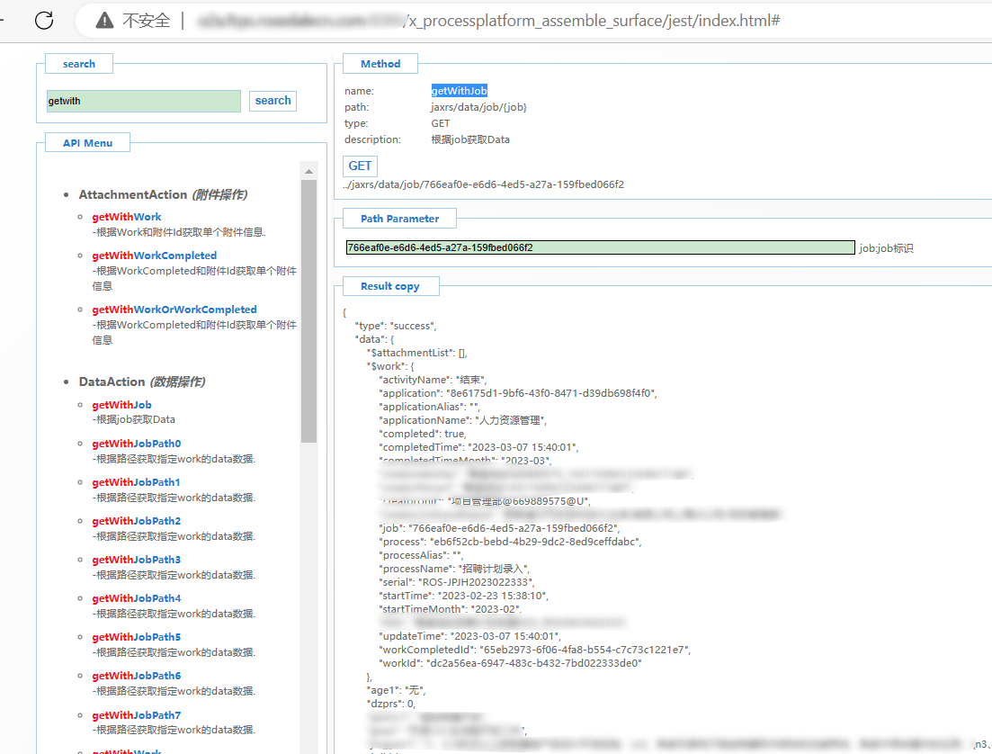Screen dimensions: 992x754
Task: Click the "application" id line in result
Action: click(x=517, y=392)
